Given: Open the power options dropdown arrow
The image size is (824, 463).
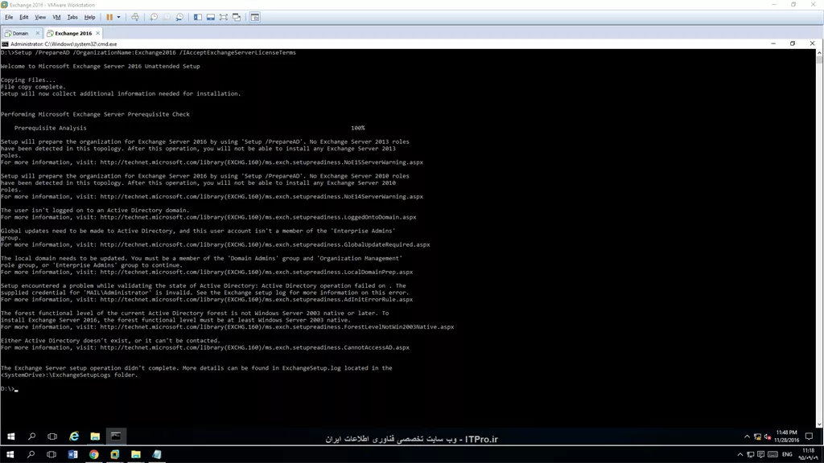Looking at the screenshot, I should click(x=119, y=18).
